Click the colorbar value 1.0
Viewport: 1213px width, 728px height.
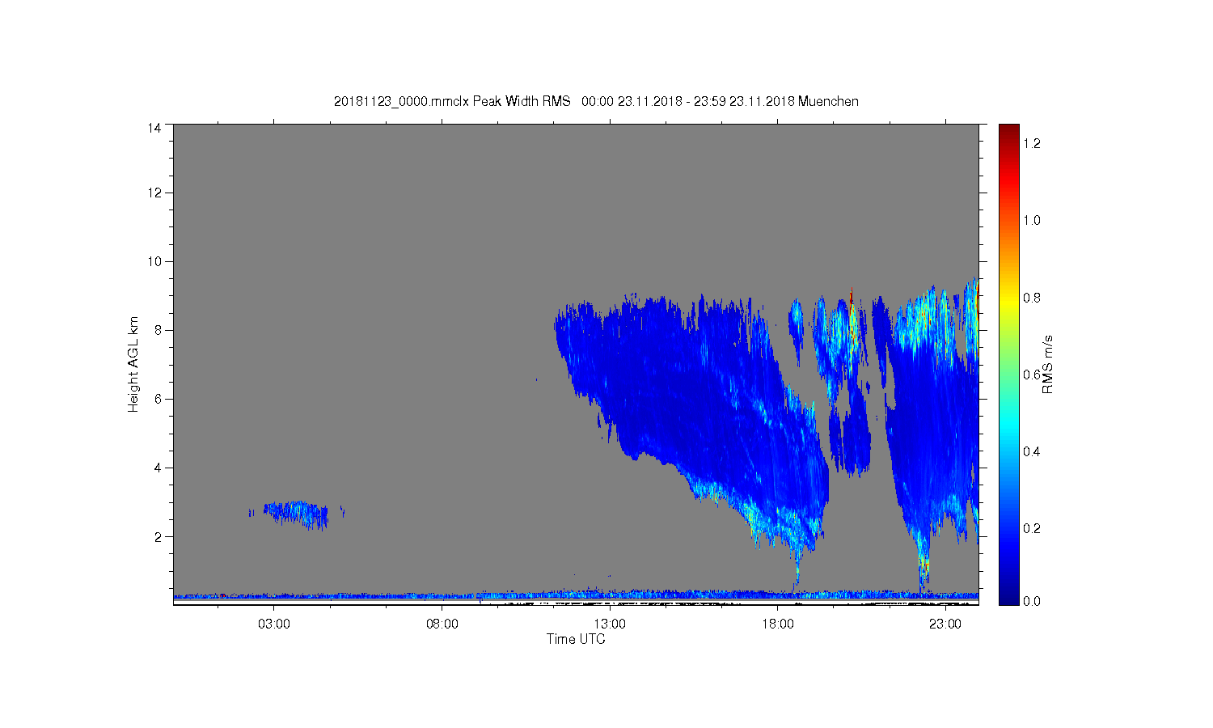pyautogui.click(x=1032, y=220)
